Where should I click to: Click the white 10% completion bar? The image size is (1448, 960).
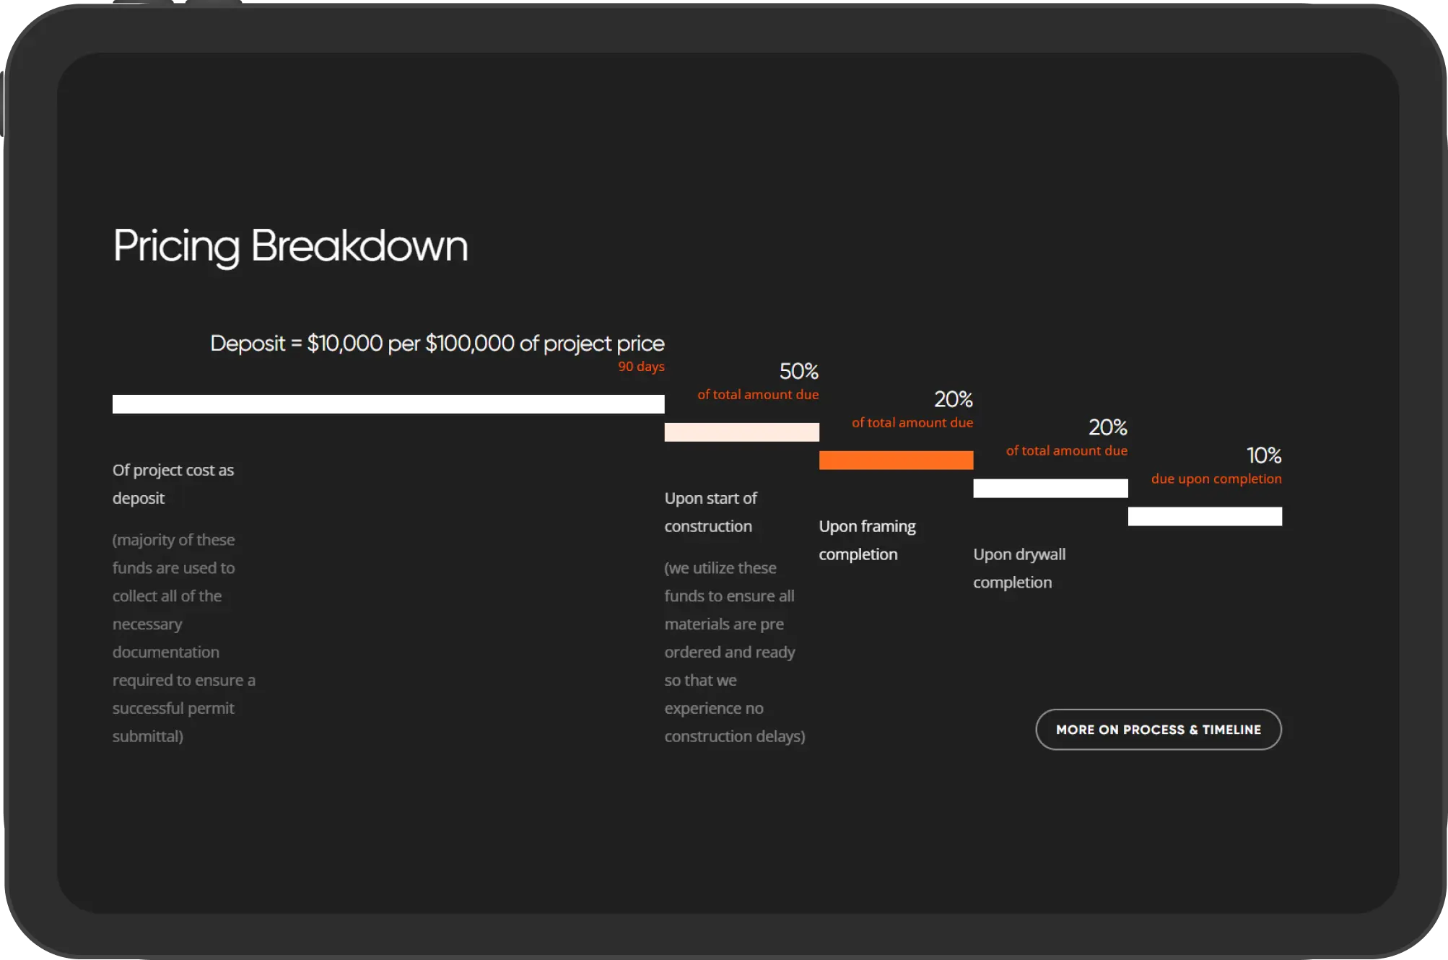(x=1205, y=516)
